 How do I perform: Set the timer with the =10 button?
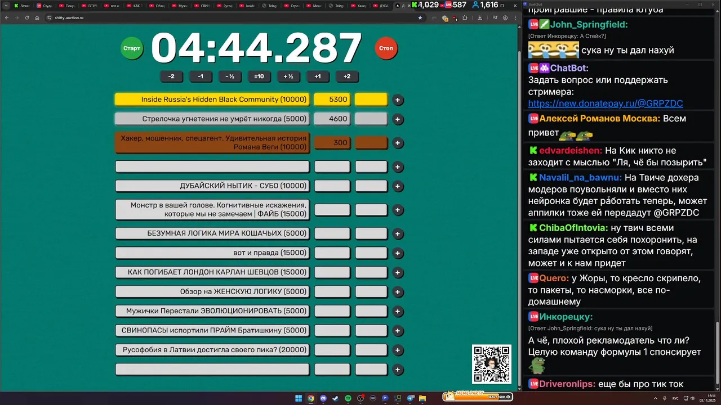pos(259,76)
